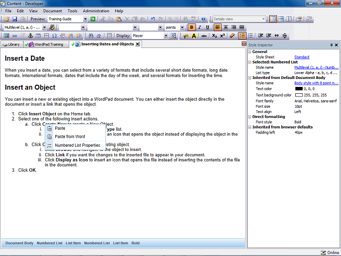Screen dimensions: 341x256
Task: Insert an image using picture icon
Action: 6,36
